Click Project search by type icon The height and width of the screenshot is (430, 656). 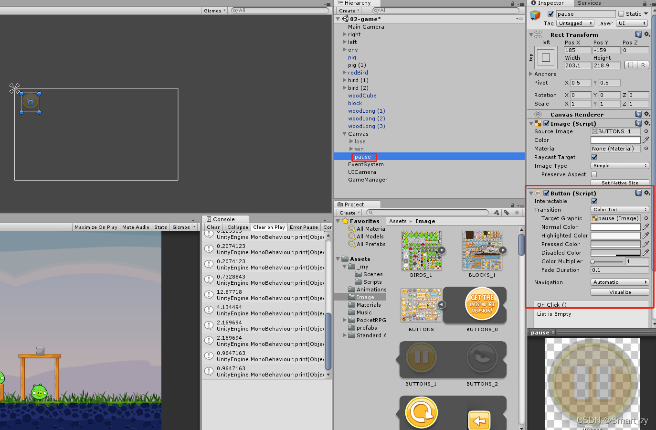point(497,213)
